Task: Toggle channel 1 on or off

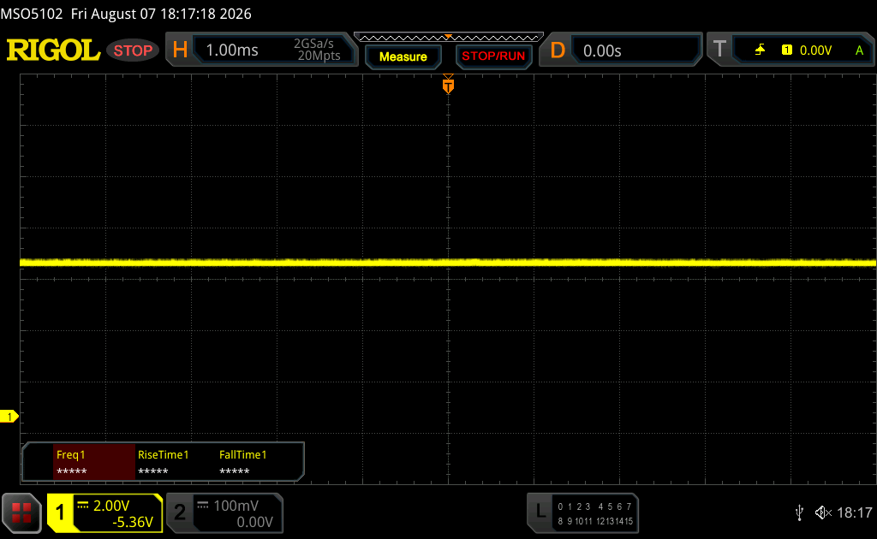Action: pos(60,512)
